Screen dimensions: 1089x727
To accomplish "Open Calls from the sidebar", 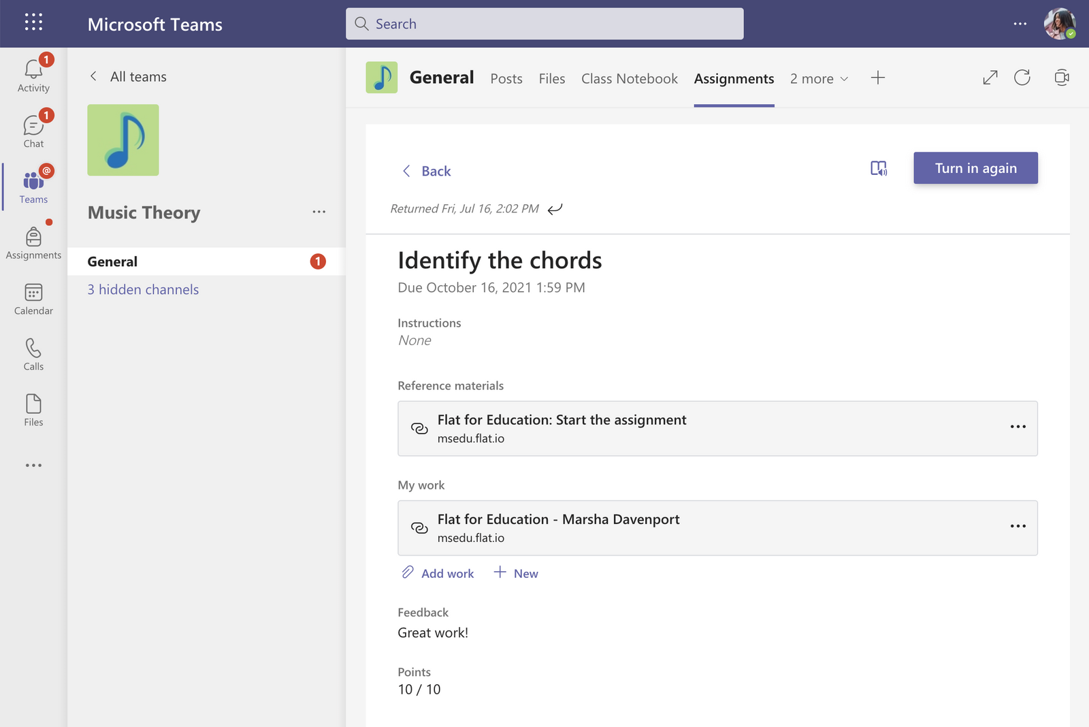I will (x=33, y=353).
